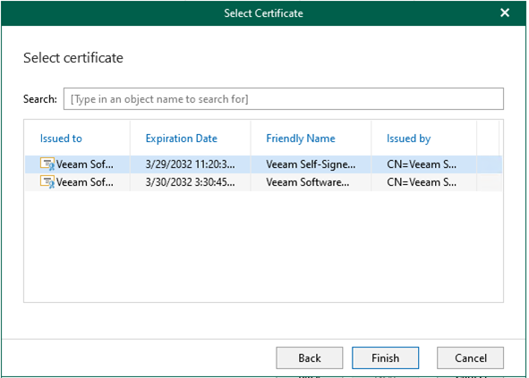Click the second row's Veeam Sof... issued-to text
Viewport: 529px width, 378px height.
85,182
